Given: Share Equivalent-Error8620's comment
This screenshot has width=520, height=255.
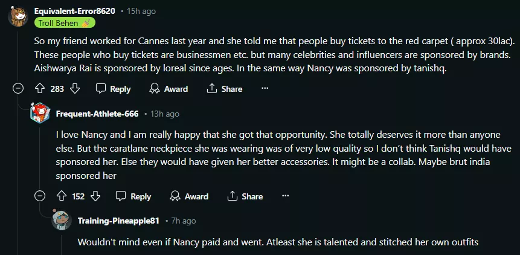Looking at the screenshot, I should [224, 89].
